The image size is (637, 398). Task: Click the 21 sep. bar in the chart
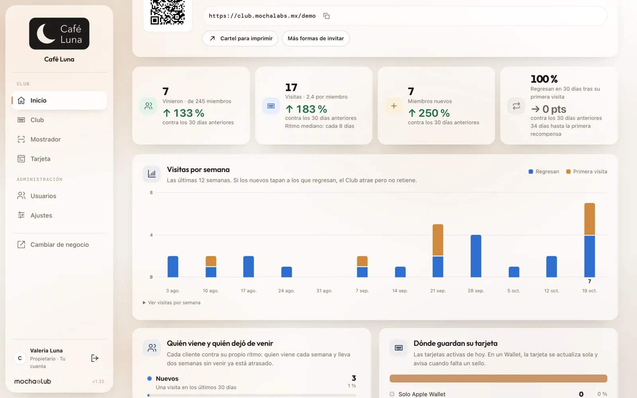[438, 251]
